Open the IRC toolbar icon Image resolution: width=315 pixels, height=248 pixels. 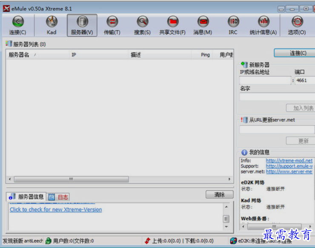[233, 22]
